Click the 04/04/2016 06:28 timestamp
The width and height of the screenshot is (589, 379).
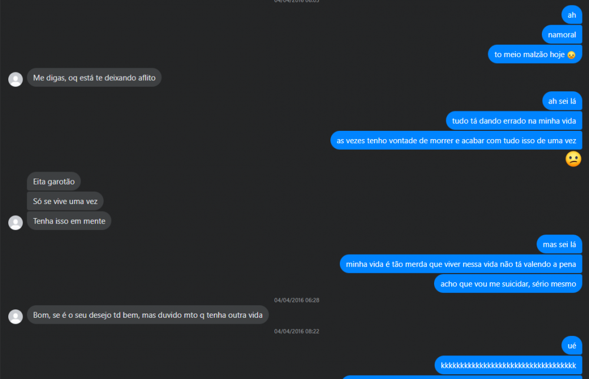pos(297,300)
